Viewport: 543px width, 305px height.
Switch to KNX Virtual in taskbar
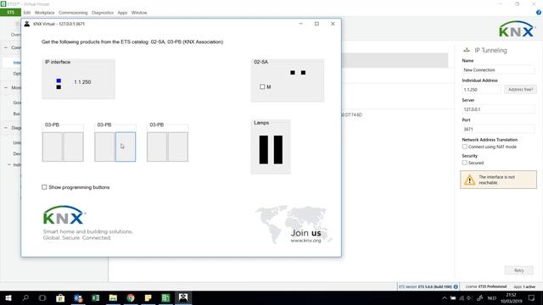[183, 297]
